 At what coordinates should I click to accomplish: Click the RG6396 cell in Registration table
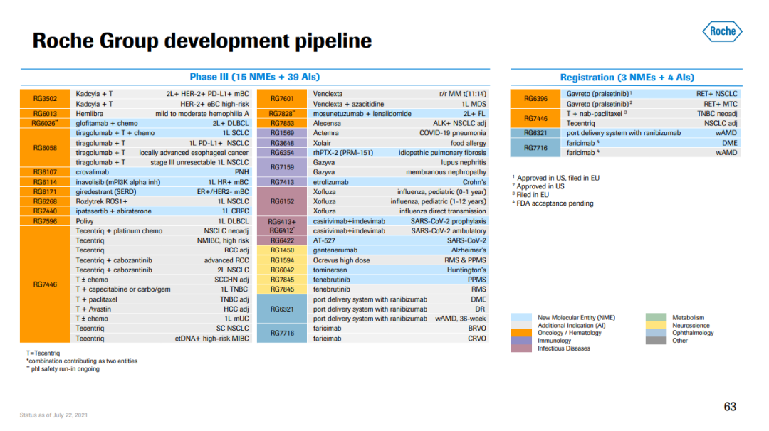coord(535,98)
